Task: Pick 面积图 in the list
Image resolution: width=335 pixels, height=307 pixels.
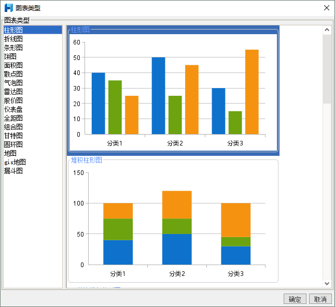Action: (33, 65)
